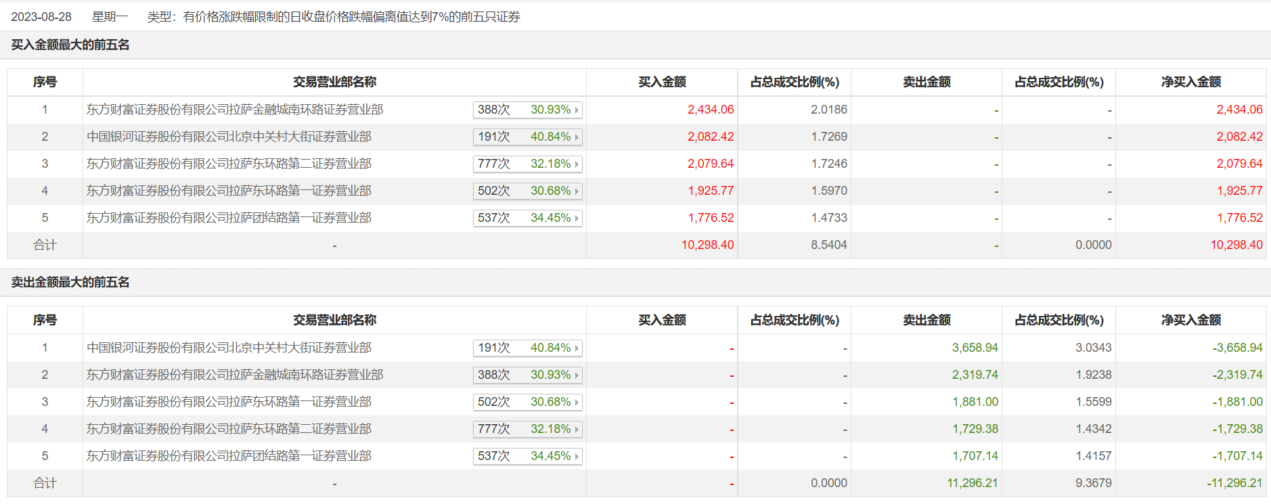This screenshot has width=1271, height=504.
Task: Select the 1.7246 ratio cell
Action: pyautogui.click(x=829, y=164)
